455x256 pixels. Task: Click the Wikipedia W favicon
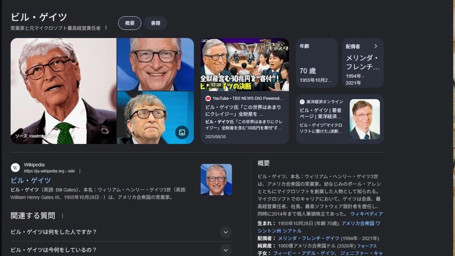[15, 167]
